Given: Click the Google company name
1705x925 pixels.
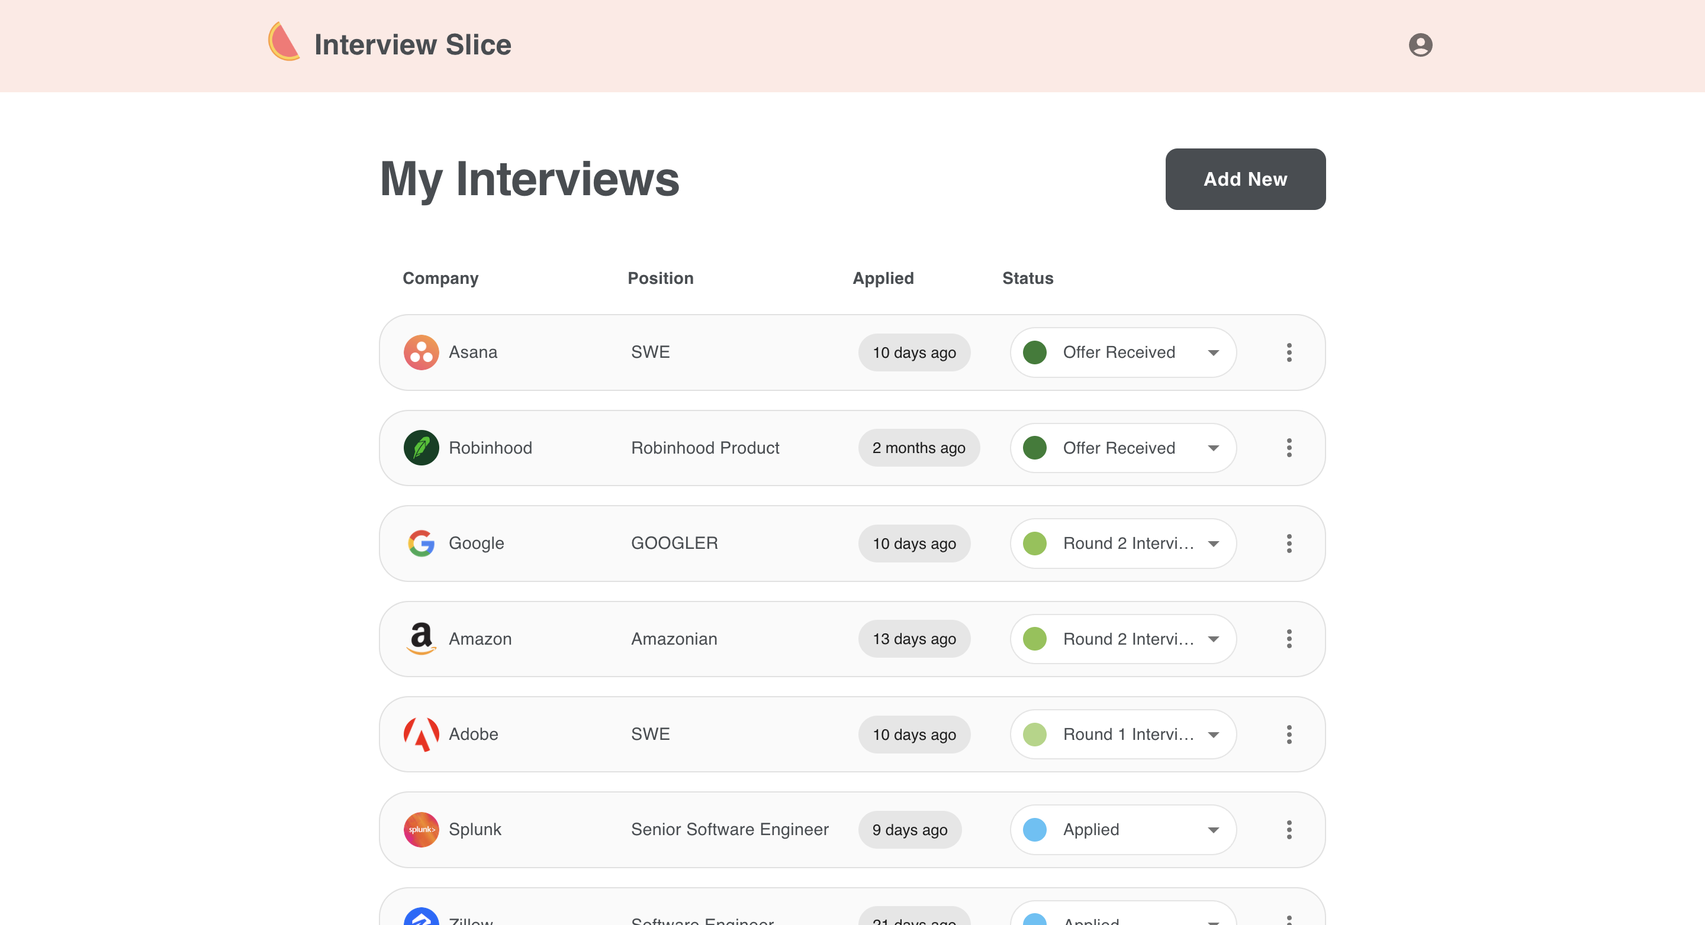Looking at the screenshot, I should 476,543.
